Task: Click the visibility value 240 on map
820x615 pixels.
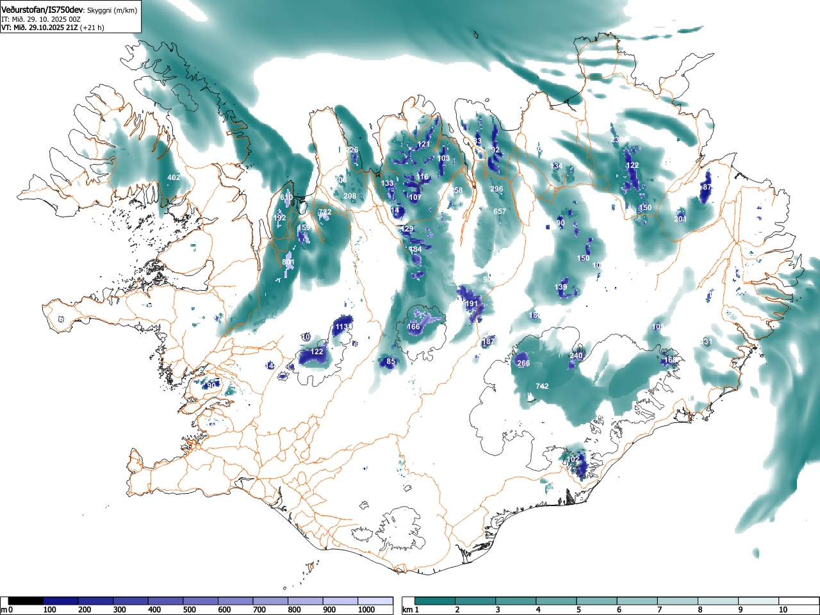Action: pyautogui.click(x=576, y=356)
